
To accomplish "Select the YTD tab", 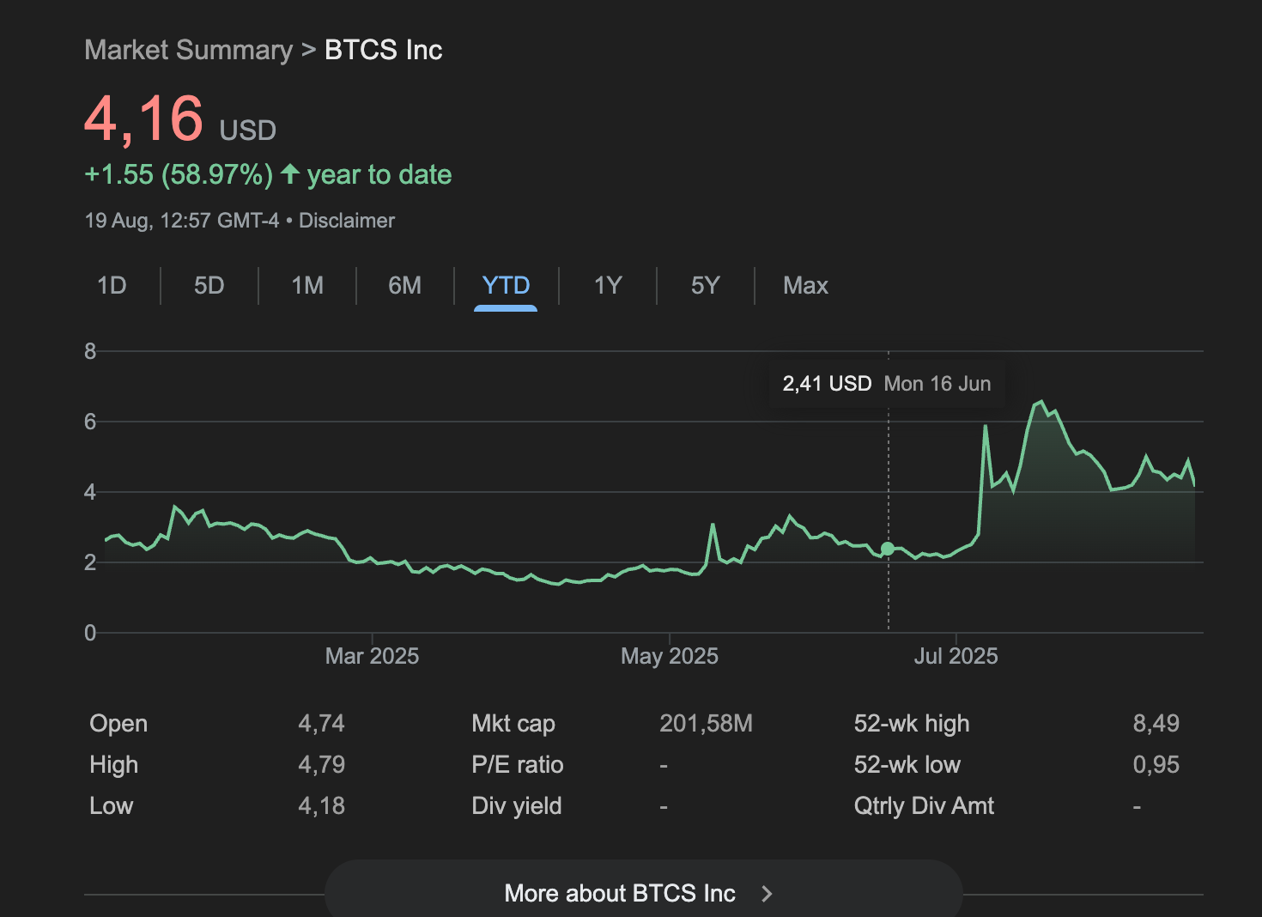I will pyautogui.click(x=506, y=286).
